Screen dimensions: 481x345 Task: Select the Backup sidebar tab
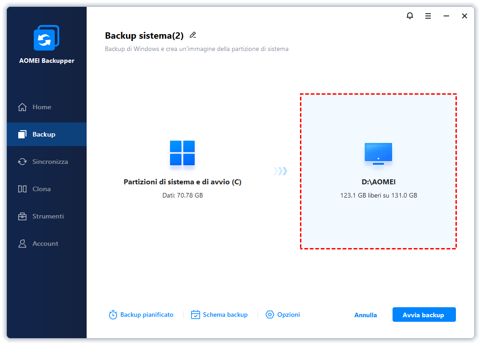tap(44, 134)
